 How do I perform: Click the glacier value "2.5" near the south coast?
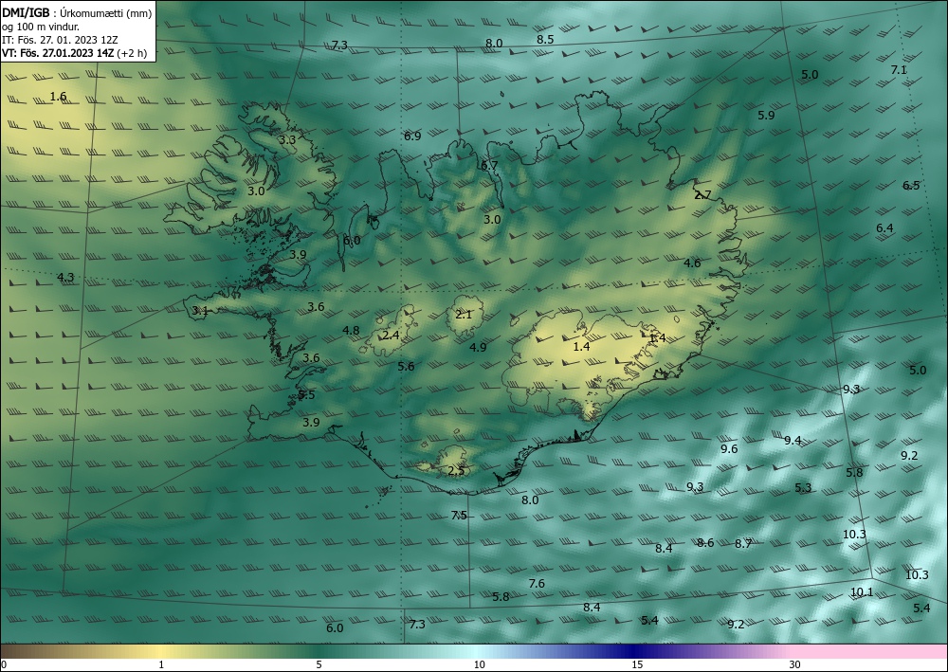pos(457,471)
